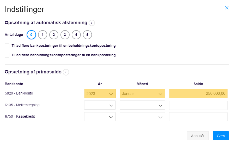Image resolution: width=233 pixels, height=145 pixels.
Task: Save settings with Gem button
Action: [x=221, y=136]
